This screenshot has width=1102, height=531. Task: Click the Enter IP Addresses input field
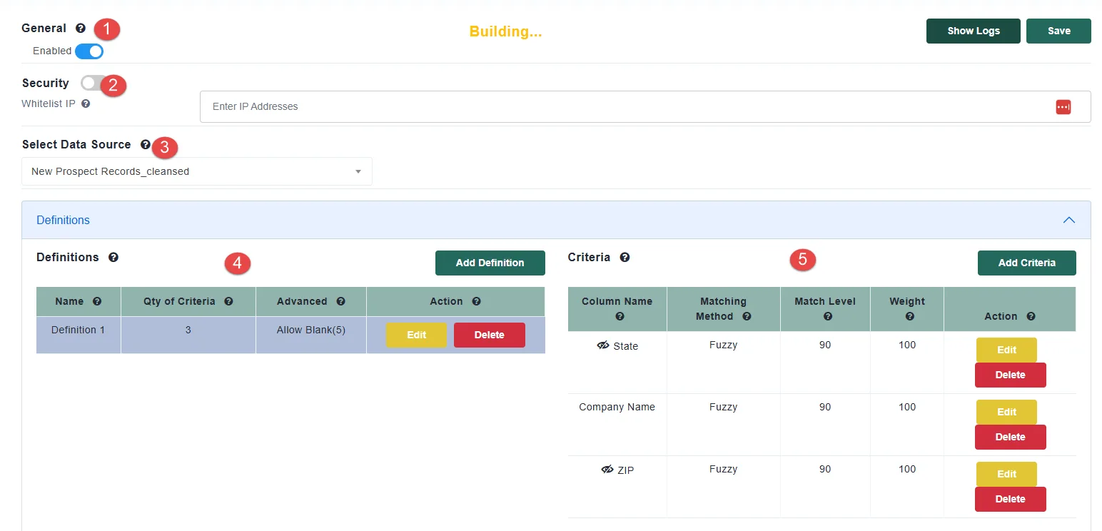(621, 106)
